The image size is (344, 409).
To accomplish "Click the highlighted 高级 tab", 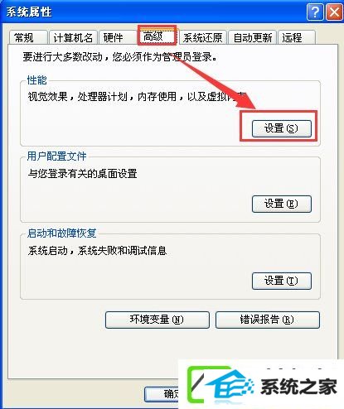I will pos(157,36).
